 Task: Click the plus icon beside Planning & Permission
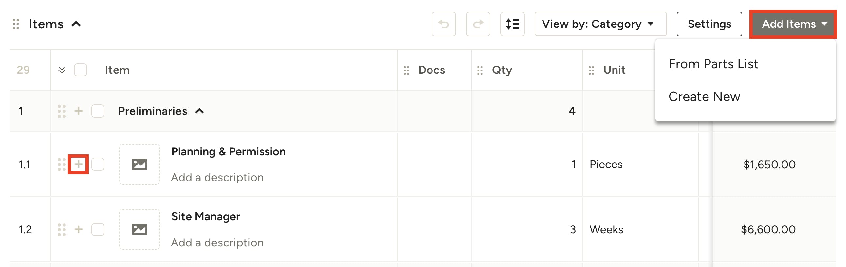78,165
